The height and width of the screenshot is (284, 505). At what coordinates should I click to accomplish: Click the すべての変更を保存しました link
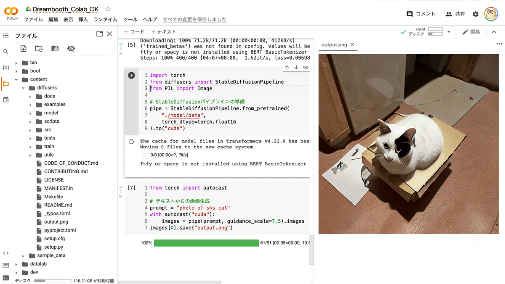(x=195, y=20)
